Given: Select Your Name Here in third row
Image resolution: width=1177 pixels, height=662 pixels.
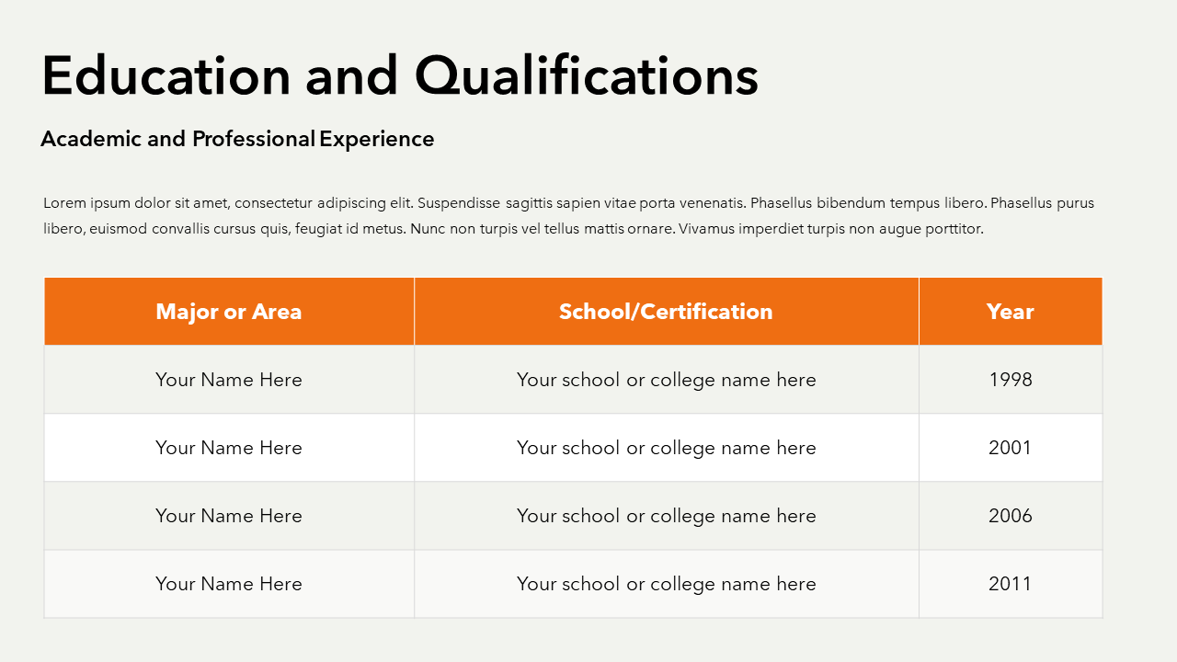Looking at the screenshot, I should [229, 516].
